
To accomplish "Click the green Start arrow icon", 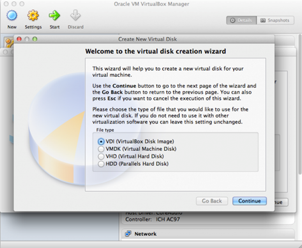I will click(54, 15).
